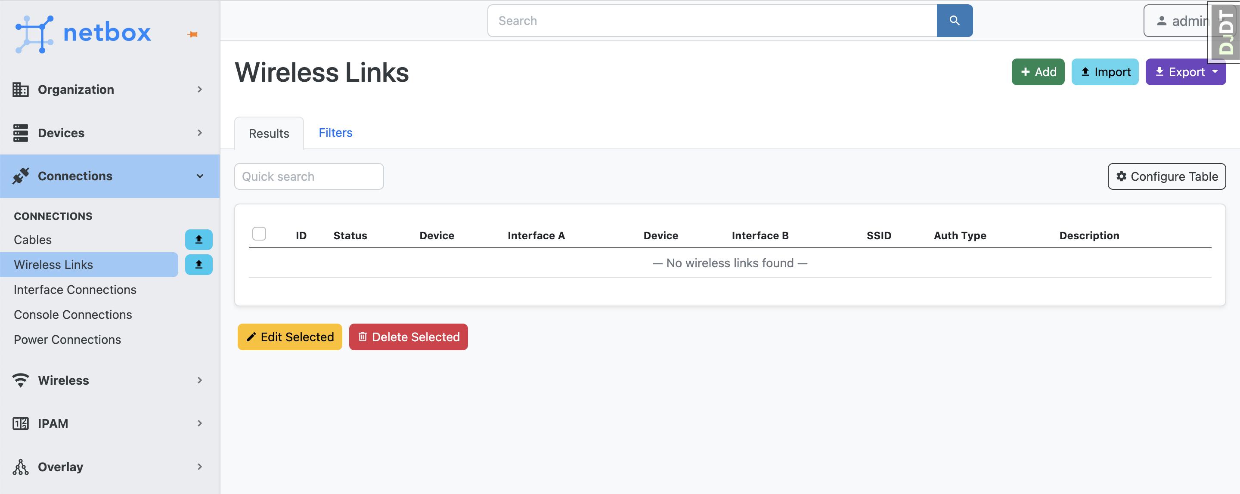Click the Wireless wifi icon in sidebar
Viewport: 1240px width, 494px height.
[x=20, y=380]
